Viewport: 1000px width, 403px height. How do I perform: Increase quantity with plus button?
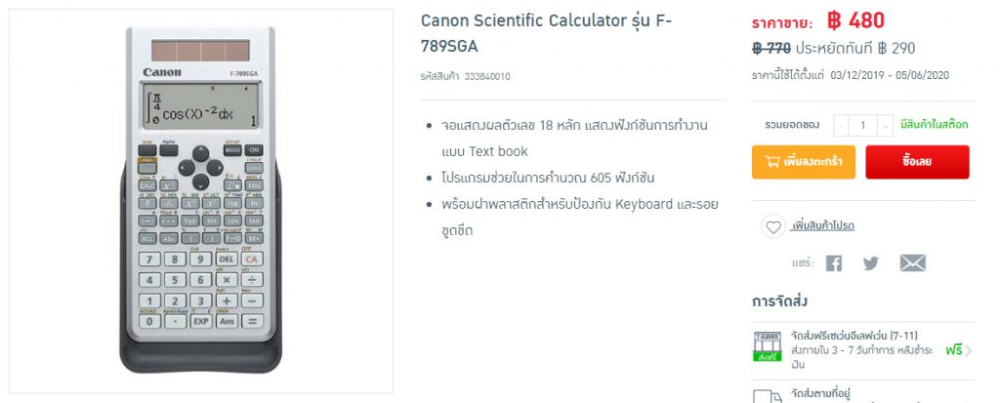885,125
